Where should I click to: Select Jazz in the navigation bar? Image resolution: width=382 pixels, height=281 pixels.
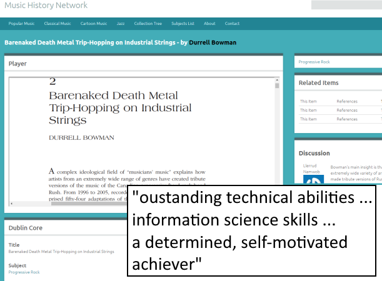[x=121, y=24]
